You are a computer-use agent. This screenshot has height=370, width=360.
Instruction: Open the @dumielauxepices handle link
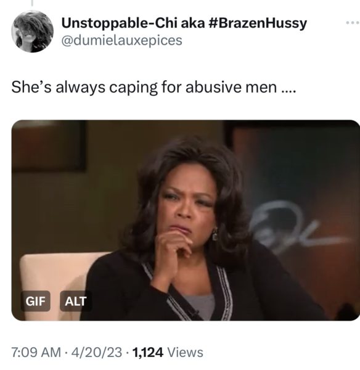121,40
